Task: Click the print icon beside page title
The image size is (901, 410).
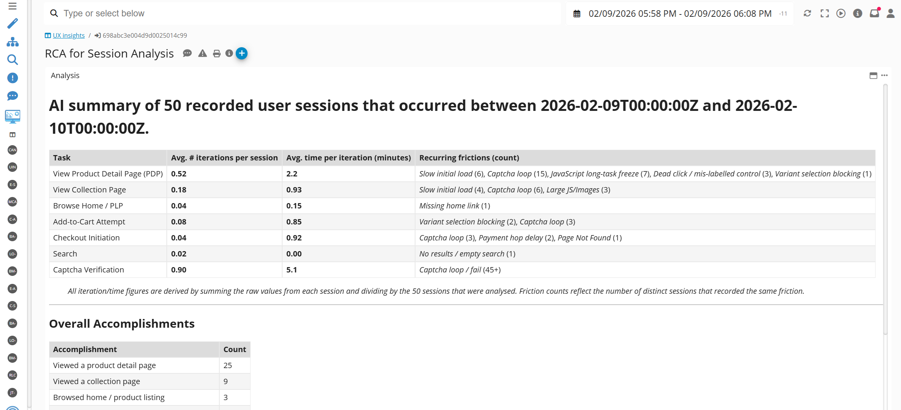Action: pos(217,54)
